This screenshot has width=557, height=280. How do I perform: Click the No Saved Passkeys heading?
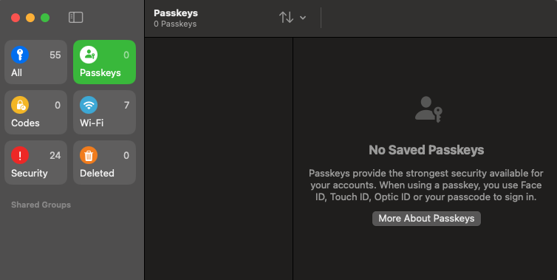[426, 150]
